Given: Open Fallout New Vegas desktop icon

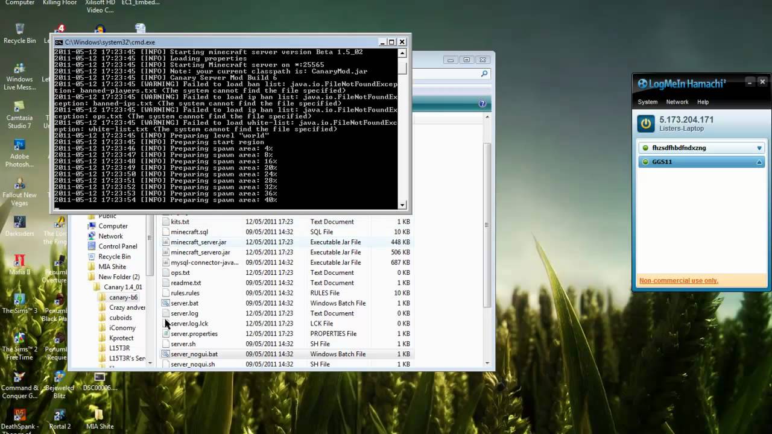Looking at the screenshot, I should point(19,192).
